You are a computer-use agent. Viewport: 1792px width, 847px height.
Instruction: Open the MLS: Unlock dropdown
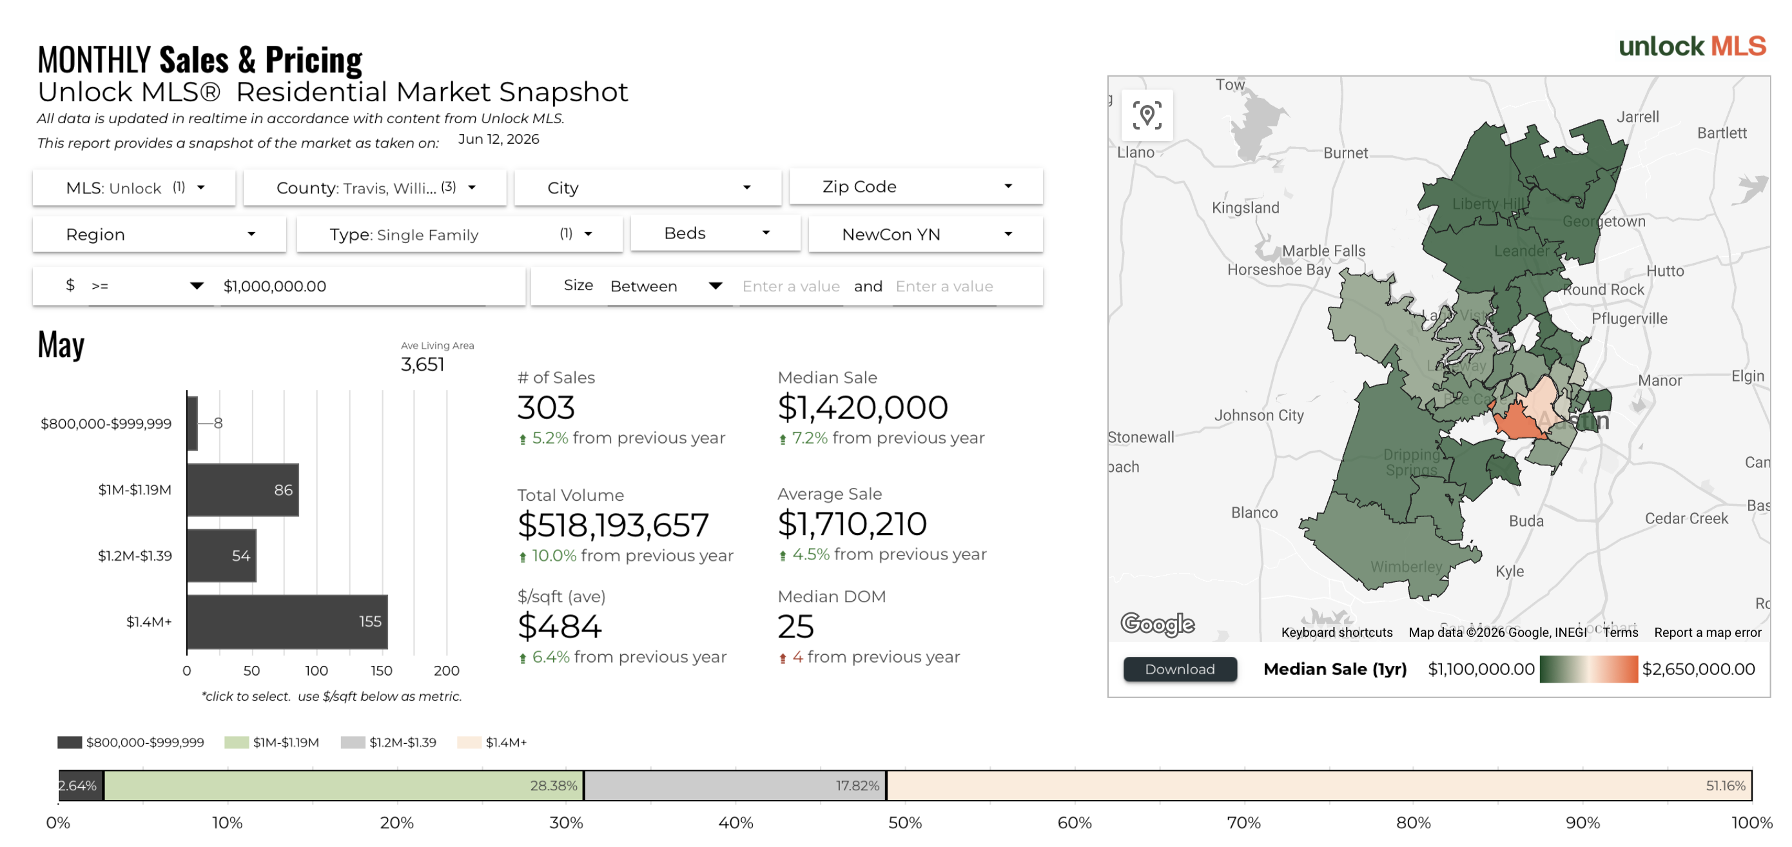(x=133, y=188)
